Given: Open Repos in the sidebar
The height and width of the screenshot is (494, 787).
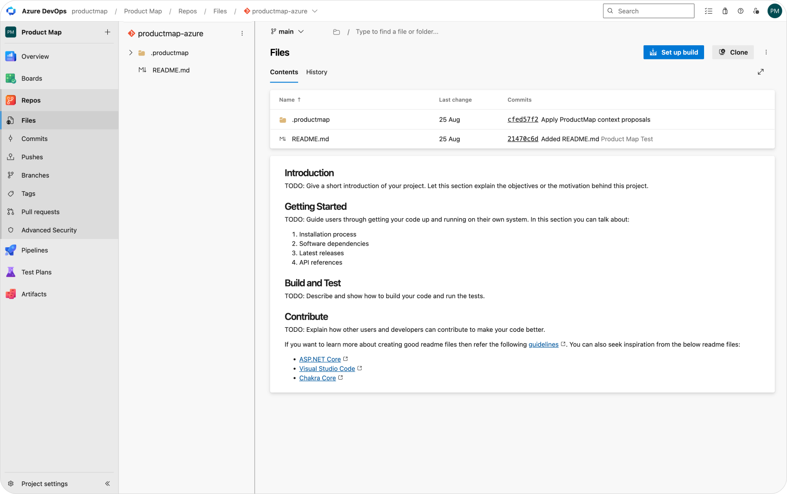Looking at the screenshot, I should click(x=59, y=100).
